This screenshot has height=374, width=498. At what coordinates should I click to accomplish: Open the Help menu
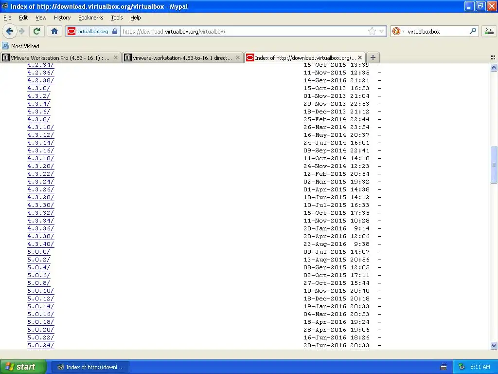pos(136,18)
